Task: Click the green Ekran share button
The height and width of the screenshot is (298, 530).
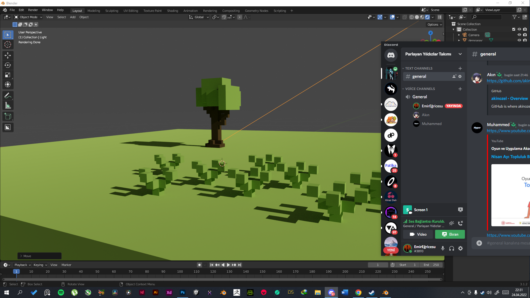Action: coord(450,234)
